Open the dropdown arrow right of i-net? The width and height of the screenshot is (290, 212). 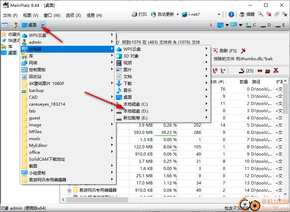coord(219,14)
